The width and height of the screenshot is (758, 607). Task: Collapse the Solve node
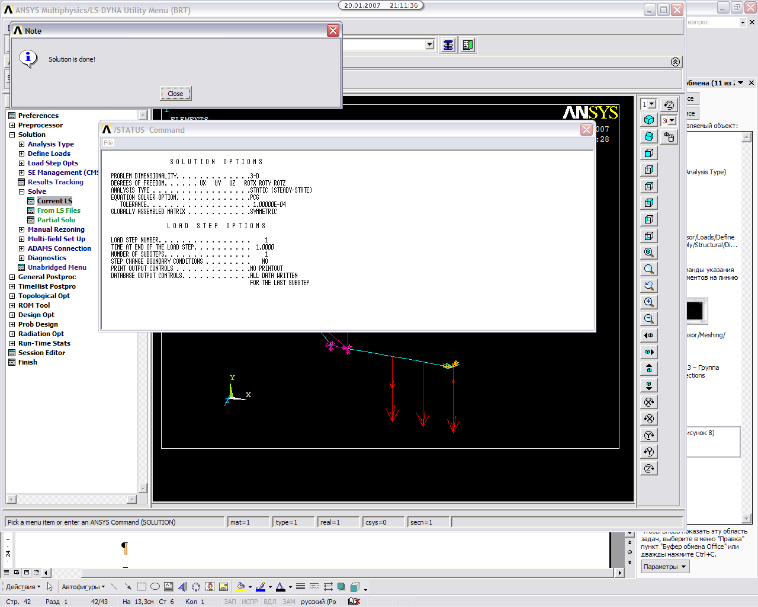21,191
